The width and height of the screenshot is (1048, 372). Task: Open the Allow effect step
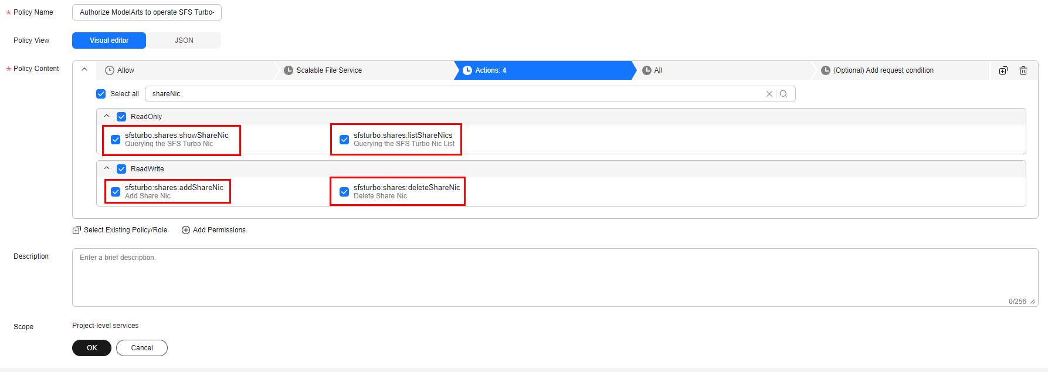pos(186,70)
